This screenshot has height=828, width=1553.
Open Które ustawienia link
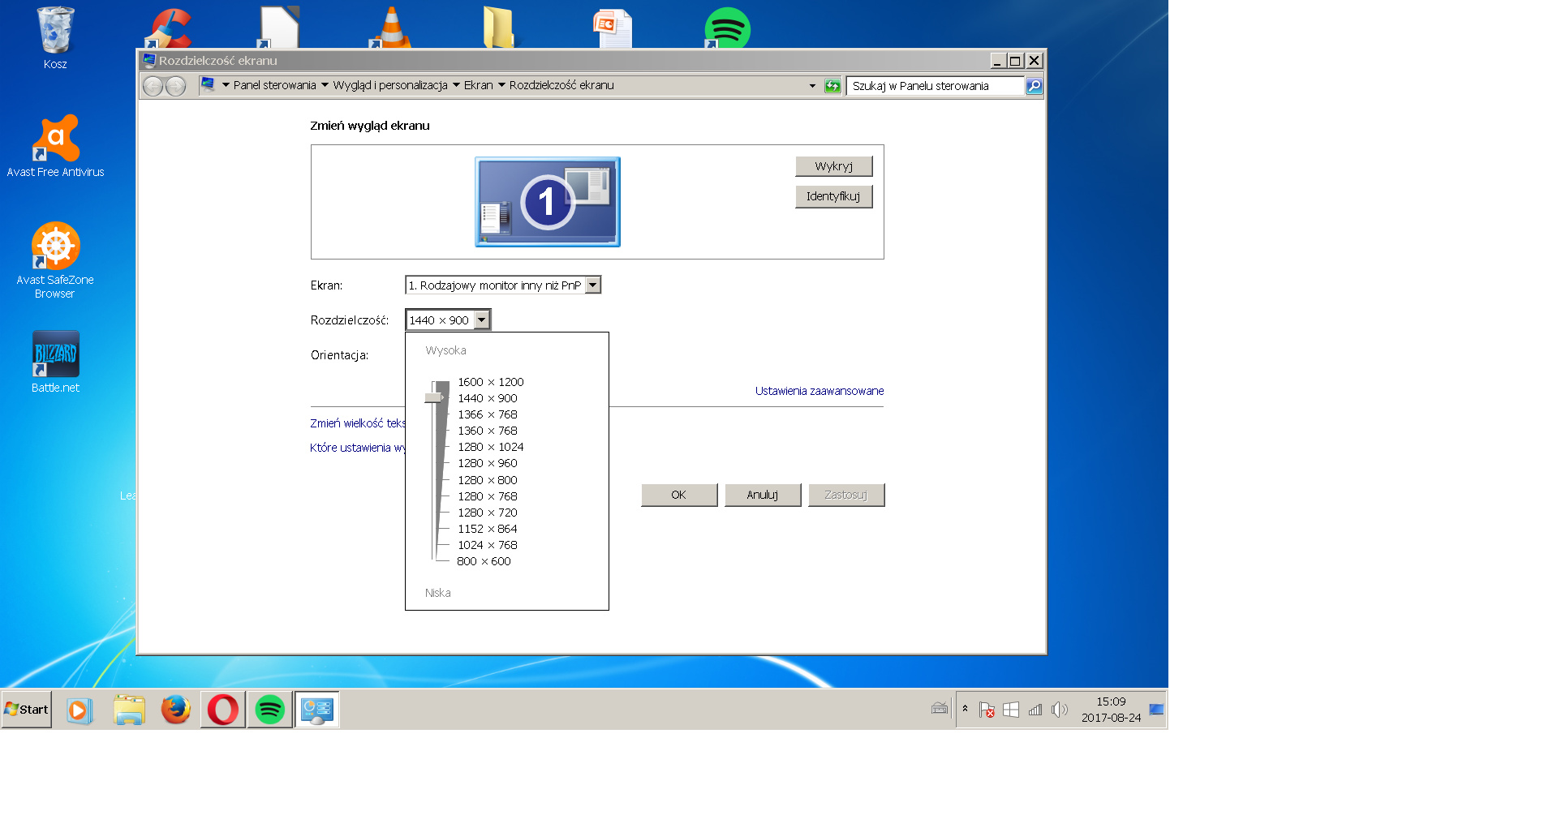(x=358, y=448)
